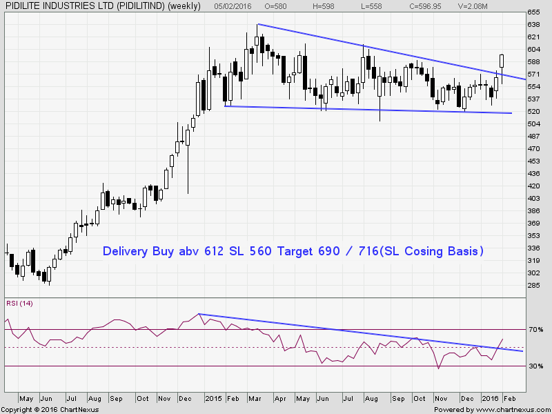Click the 537 price axis label

(533, 99)
